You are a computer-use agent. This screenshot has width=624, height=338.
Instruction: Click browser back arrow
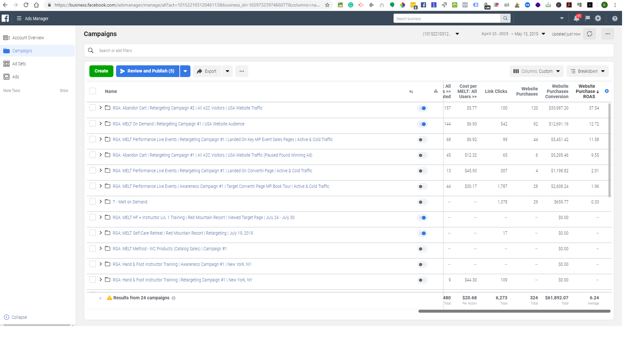[x=5, y=5]
